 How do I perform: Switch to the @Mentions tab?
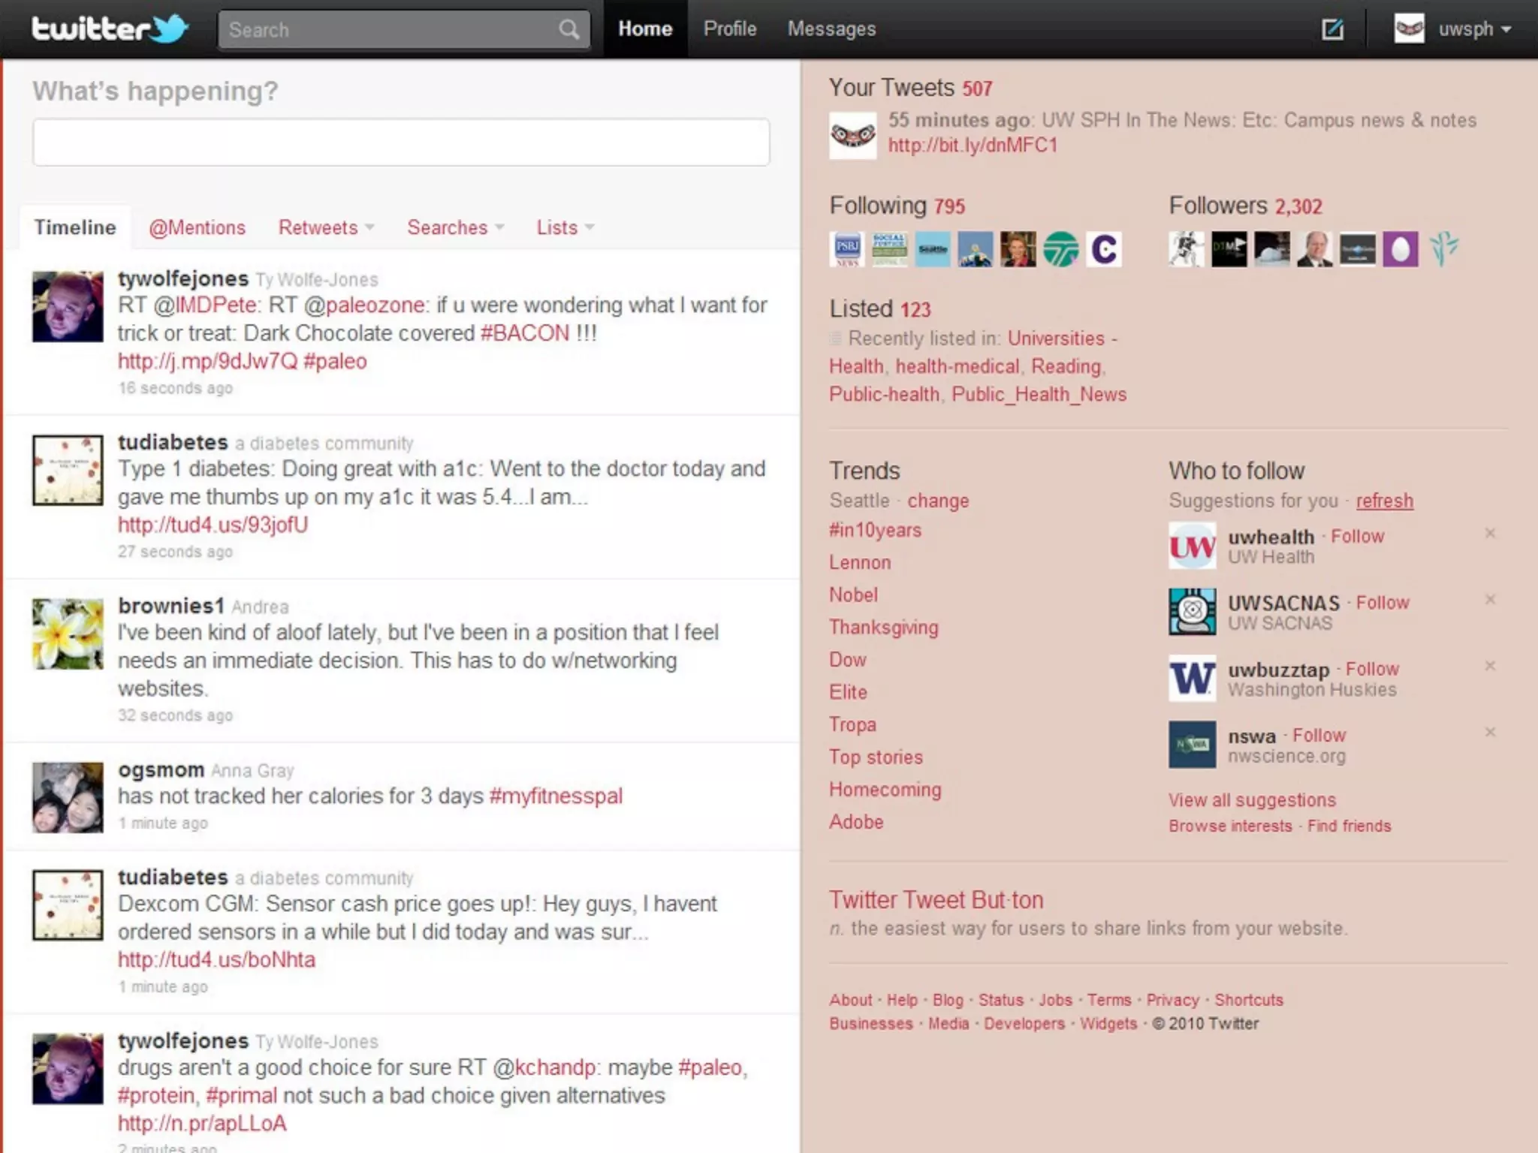pos(197,227)
